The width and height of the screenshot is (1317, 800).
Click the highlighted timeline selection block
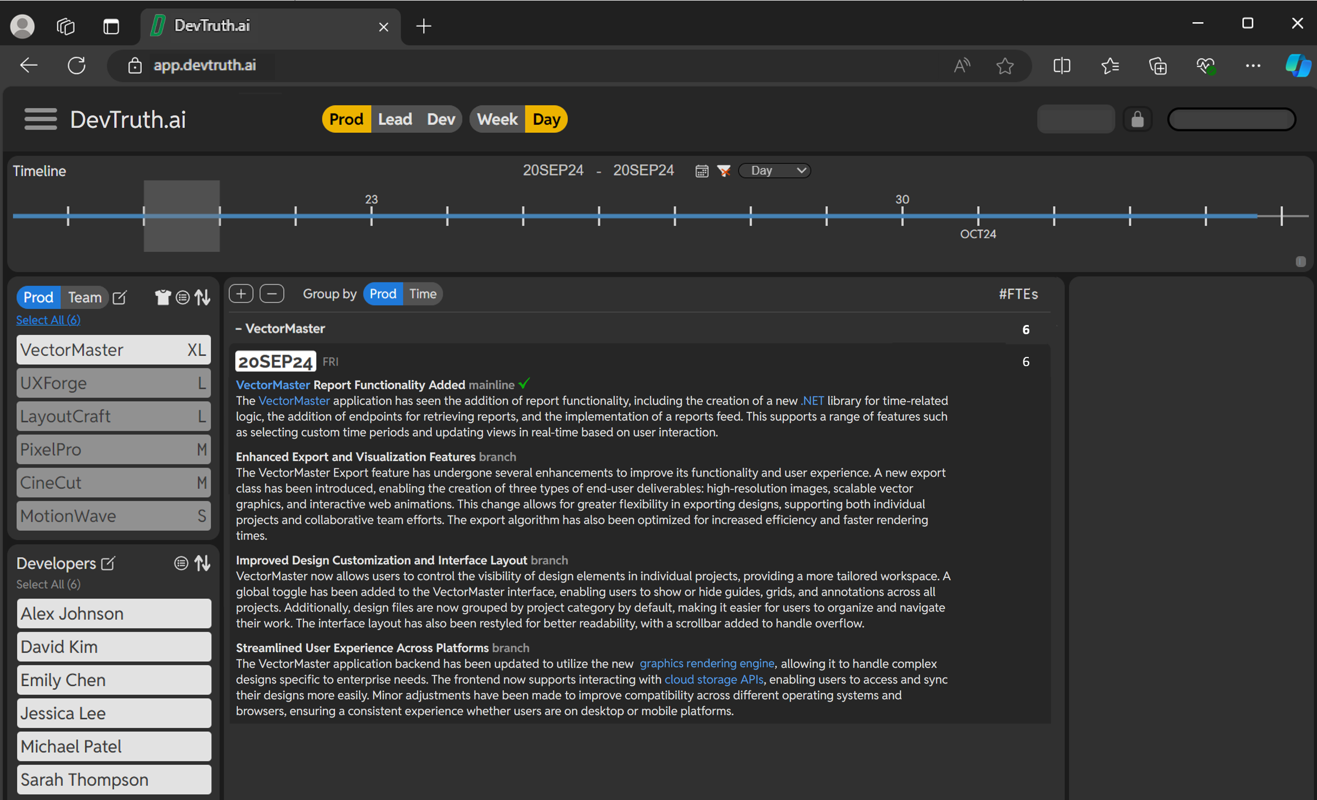point(181,216)
